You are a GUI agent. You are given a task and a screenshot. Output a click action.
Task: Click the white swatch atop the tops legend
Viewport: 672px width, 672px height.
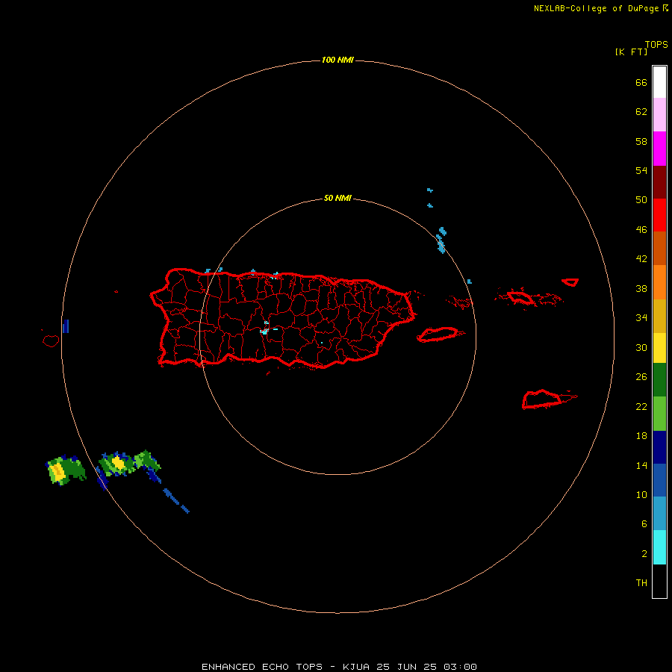[659, 82]
